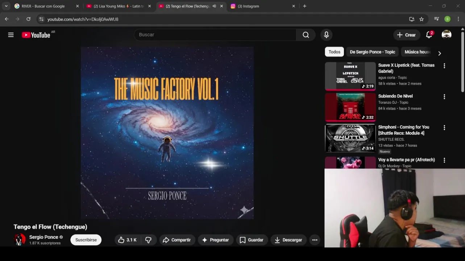Open options for Simphoni Coming for You
Viewport: 465px width, 261px height.
click(444, 128)
